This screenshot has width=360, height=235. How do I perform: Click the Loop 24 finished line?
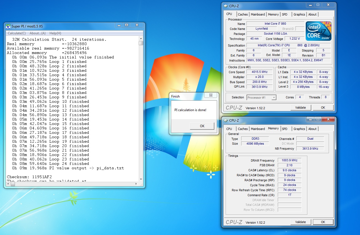(x=51, y=164)
